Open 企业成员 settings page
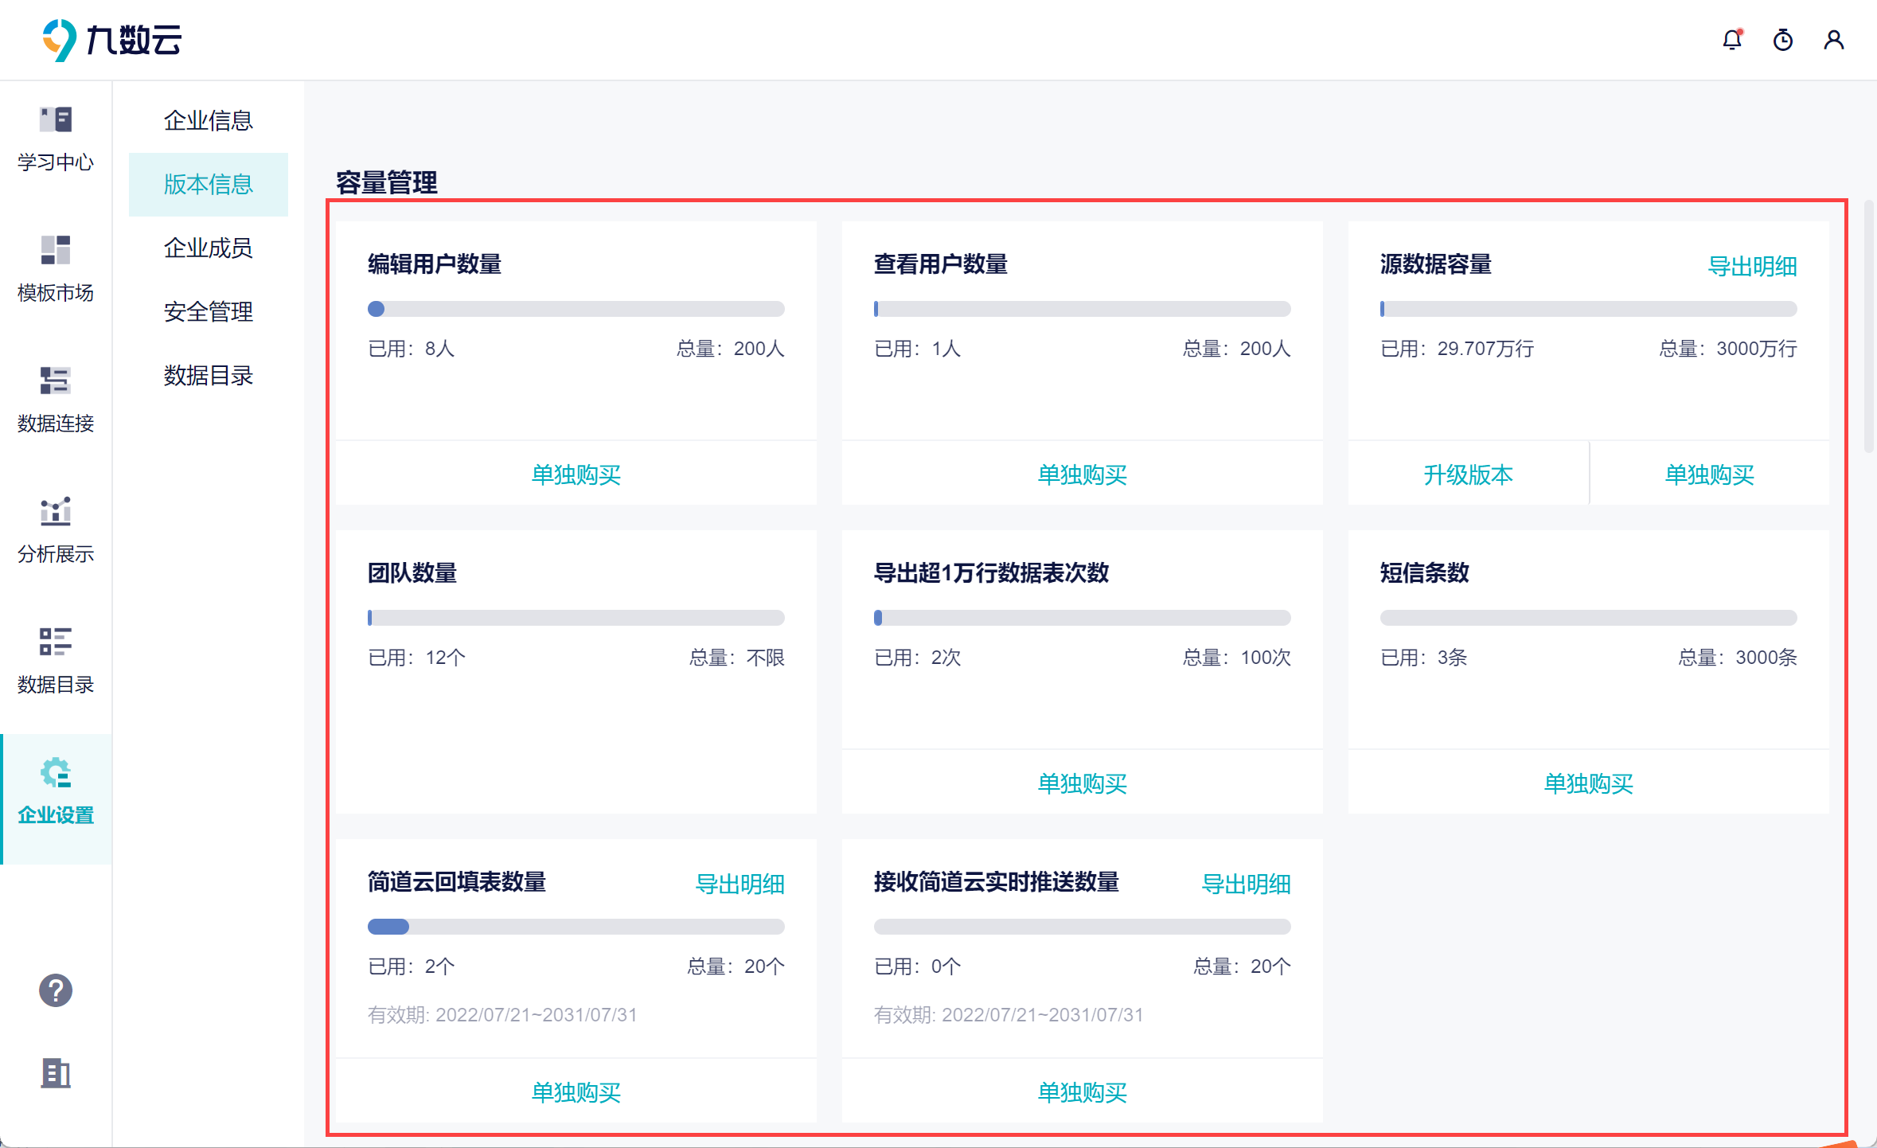 208,248
